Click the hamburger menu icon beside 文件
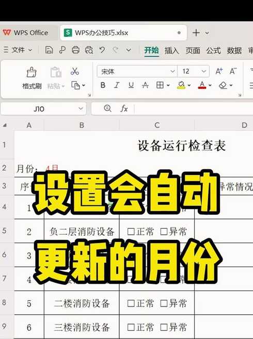 pos(6,50)
